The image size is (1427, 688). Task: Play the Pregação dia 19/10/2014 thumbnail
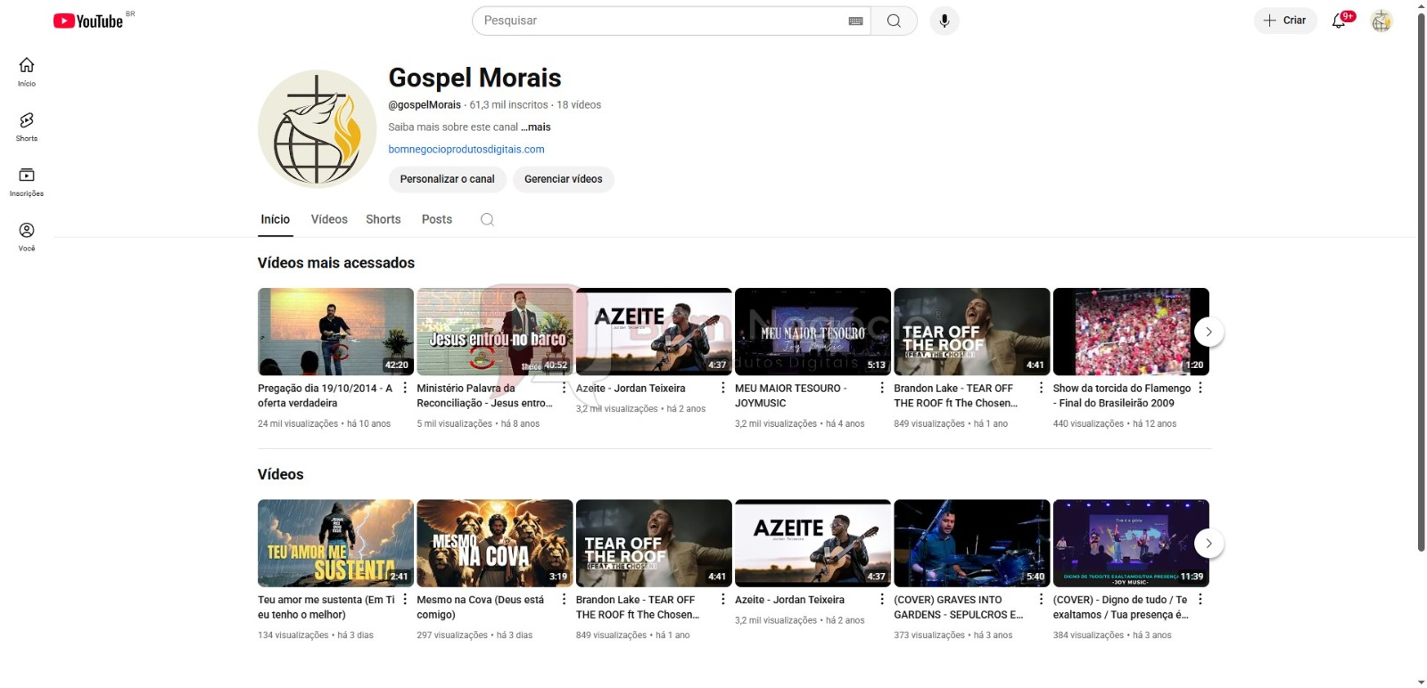pyautogui.click(x=335, y=332)
